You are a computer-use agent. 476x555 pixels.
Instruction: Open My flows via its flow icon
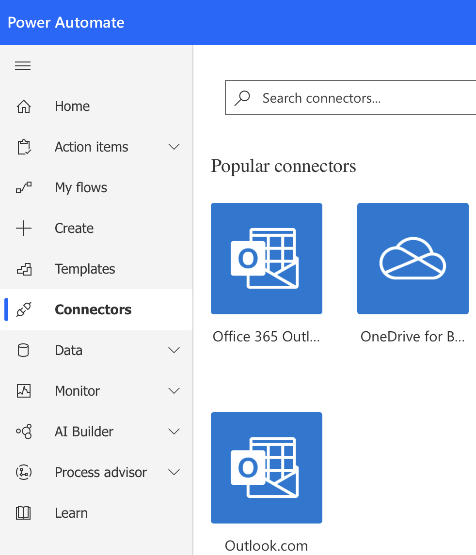point(23,187)
